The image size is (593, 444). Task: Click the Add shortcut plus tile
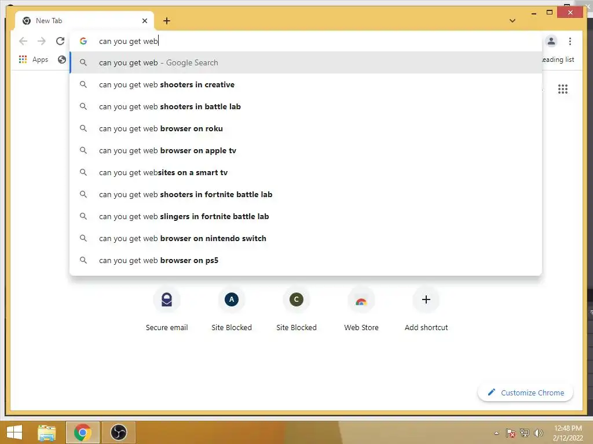point(426,309)
